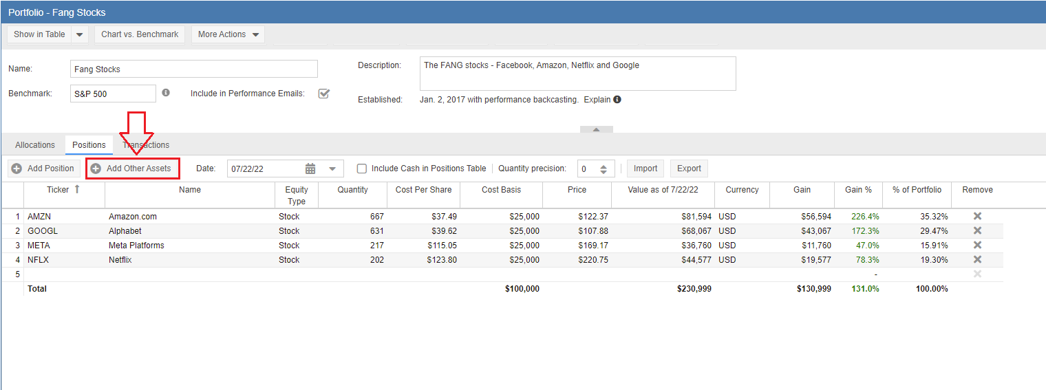
Task: Toggle Include in Performance Emails checkbox
Action: tap(323, 94)
